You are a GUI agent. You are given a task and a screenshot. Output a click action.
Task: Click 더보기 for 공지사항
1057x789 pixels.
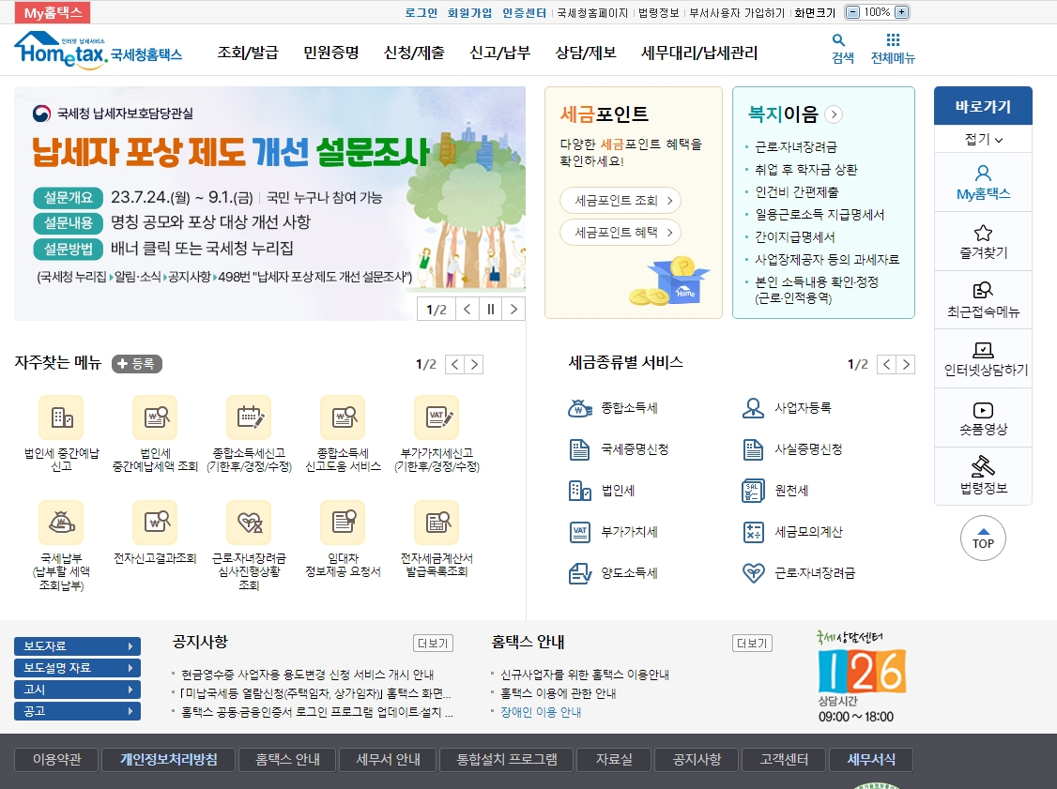click(433, 644)
